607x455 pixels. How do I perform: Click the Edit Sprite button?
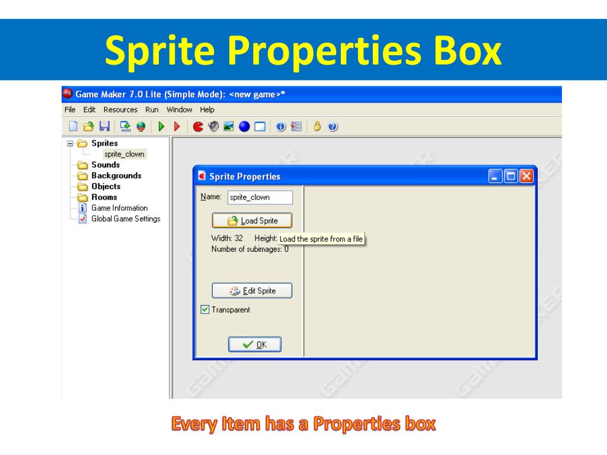point(252,290)
